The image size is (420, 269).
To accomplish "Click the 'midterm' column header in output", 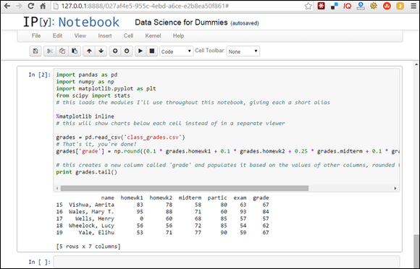I will [x=190, y=198].
